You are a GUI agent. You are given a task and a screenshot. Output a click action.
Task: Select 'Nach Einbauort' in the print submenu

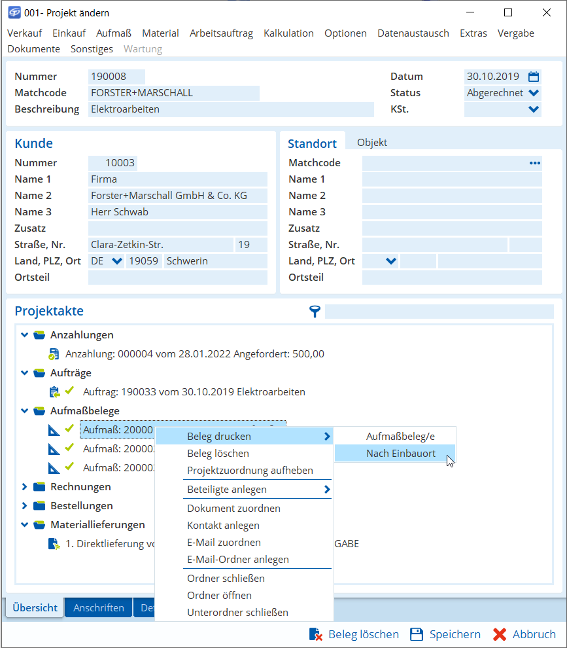[400, 454]
